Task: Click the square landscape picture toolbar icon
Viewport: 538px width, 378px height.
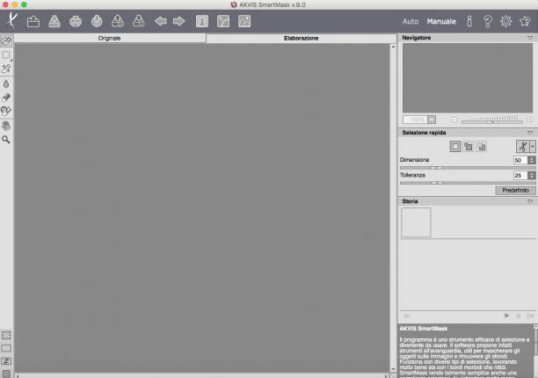Action: click(244, 21)
